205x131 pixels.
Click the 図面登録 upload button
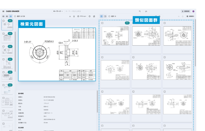coord(186,11)
